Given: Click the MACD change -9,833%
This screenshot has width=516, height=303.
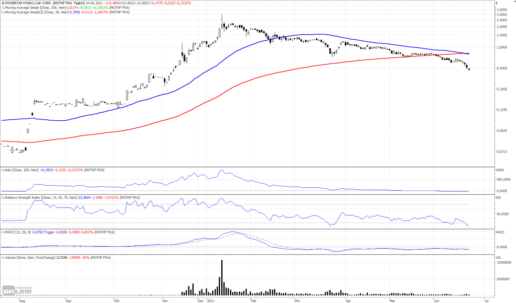Looking at the screenshot, I should [x=87, y=233].
